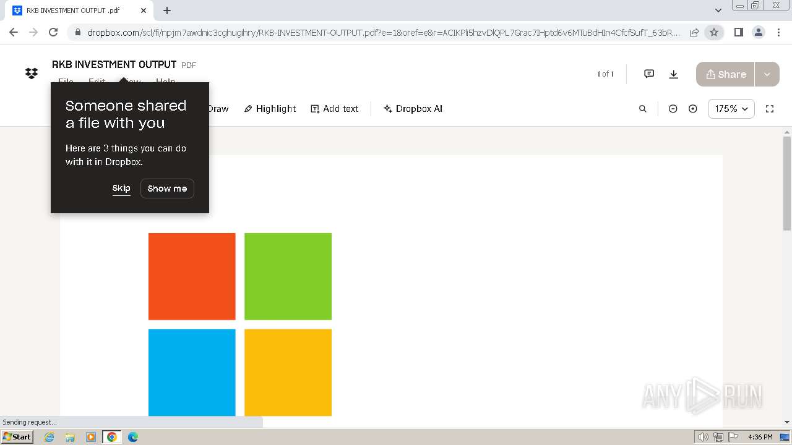Open the Help menu
Screen dimensions: 792x445
(165, 81)
